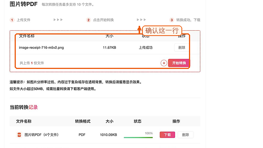Select the file name image-receipt-716-m5v2.png

tap(41, 48)
